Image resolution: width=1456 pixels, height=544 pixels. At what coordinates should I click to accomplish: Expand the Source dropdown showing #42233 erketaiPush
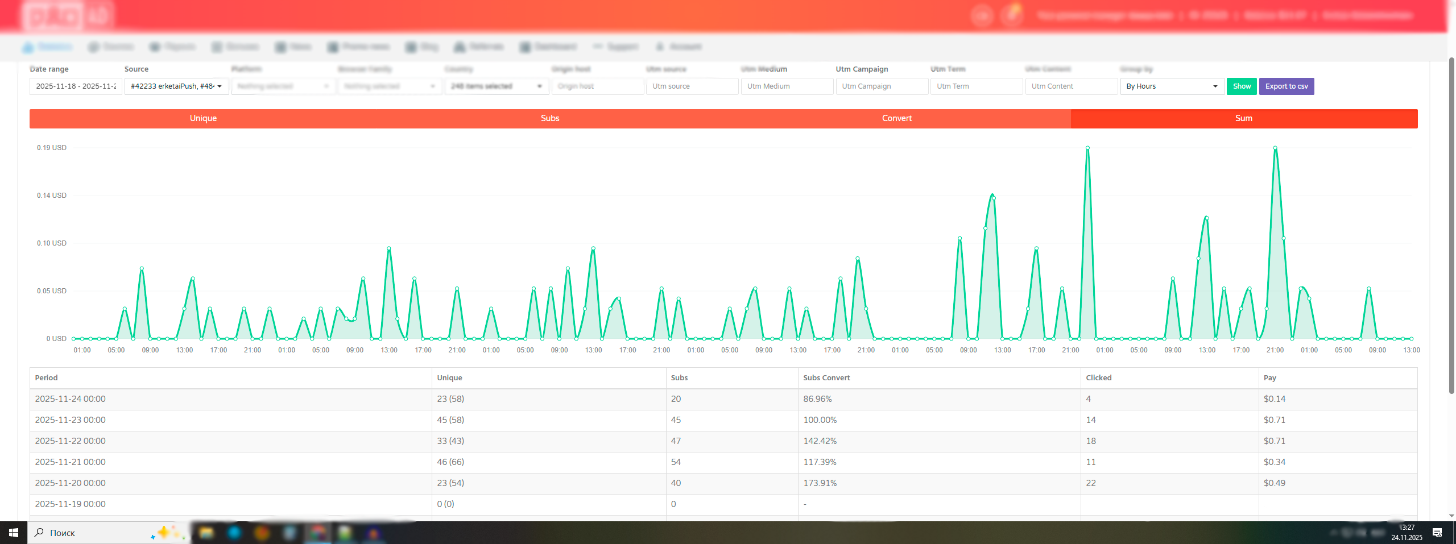pyautogui.click(x=176, y=86)
